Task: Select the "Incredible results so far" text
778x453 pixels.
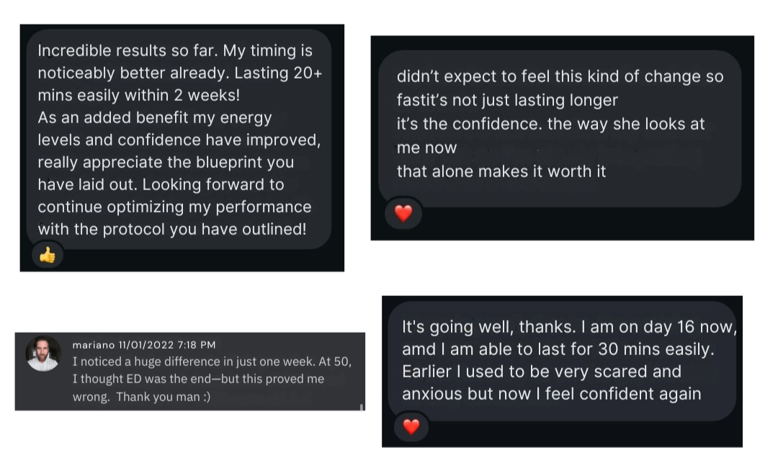Action: (x=128, y=51)
